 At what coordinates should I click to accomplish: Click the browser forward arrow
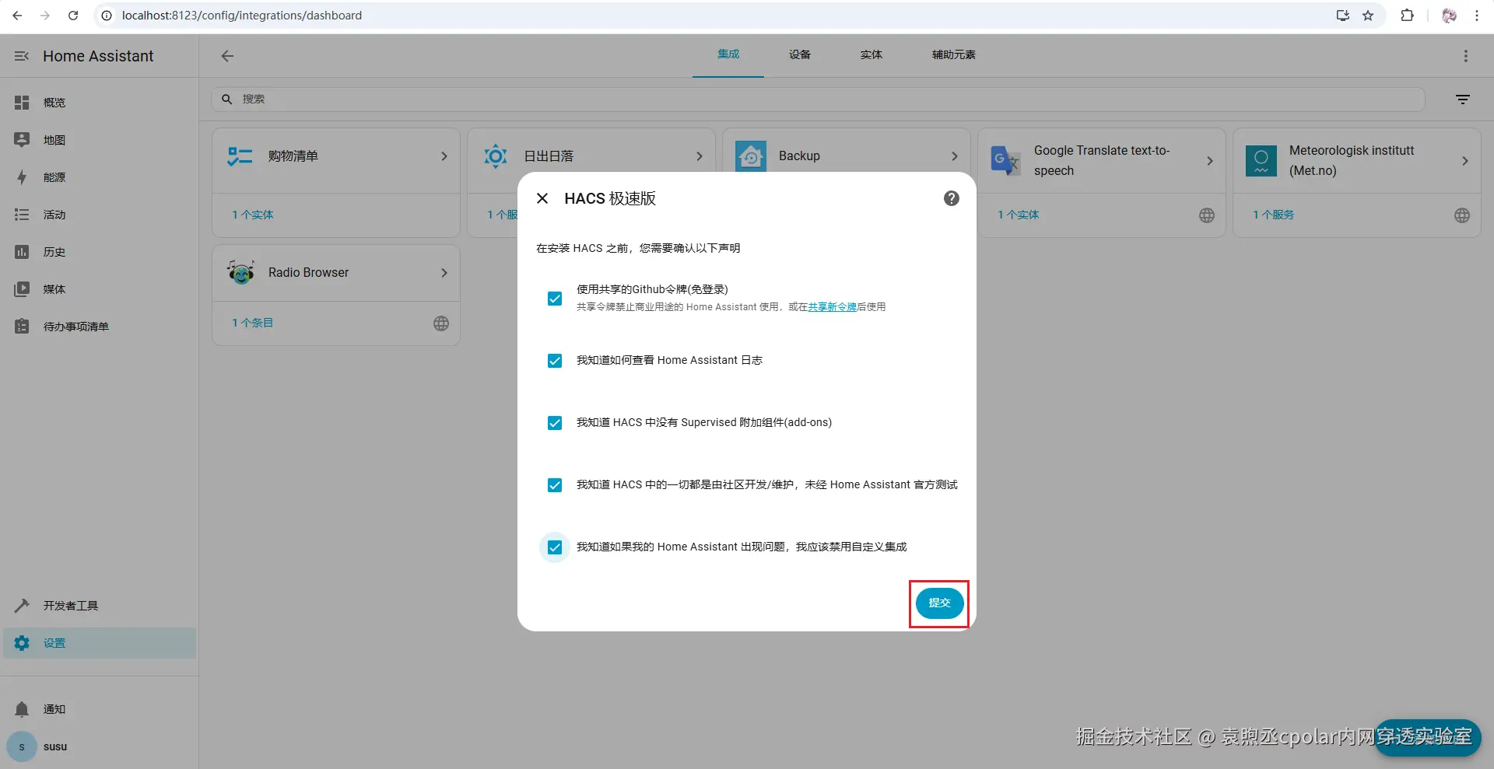(x=45, y=16)
